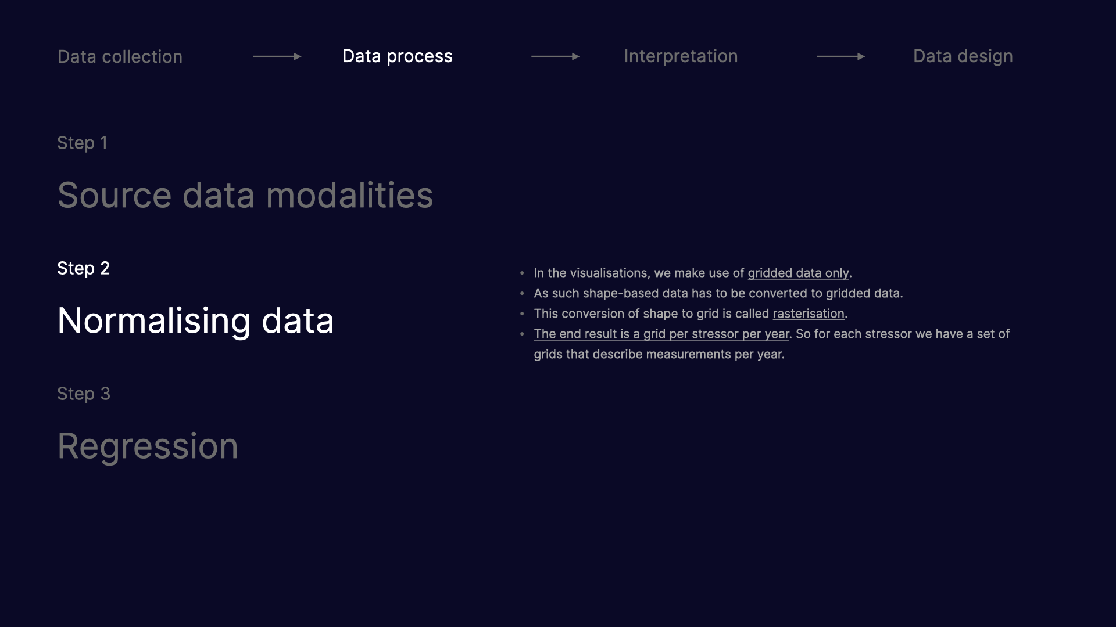This screenshot has width=1116, height=627.
Task: Follow the 'rasterisation' link
Action: click(x=808, y=313)
